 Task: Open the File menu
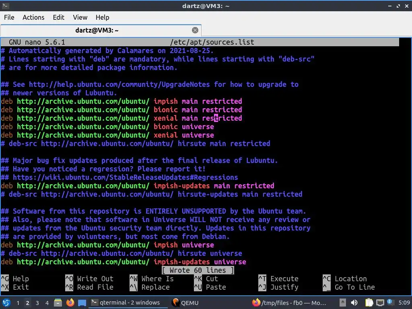[9, 17]
